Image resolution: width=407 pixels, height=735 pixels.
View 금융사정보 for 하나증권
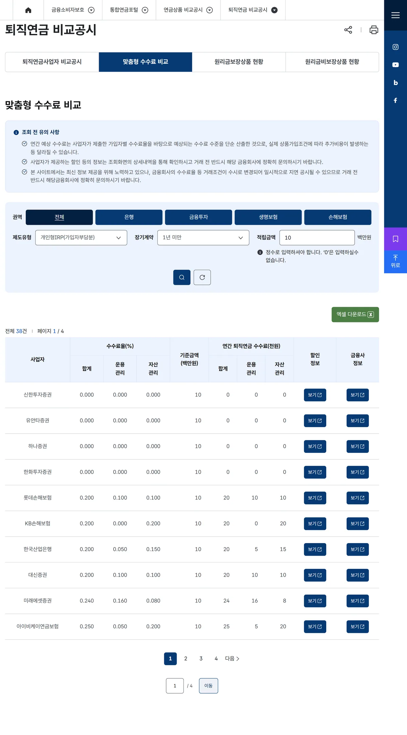coord(357,446)
